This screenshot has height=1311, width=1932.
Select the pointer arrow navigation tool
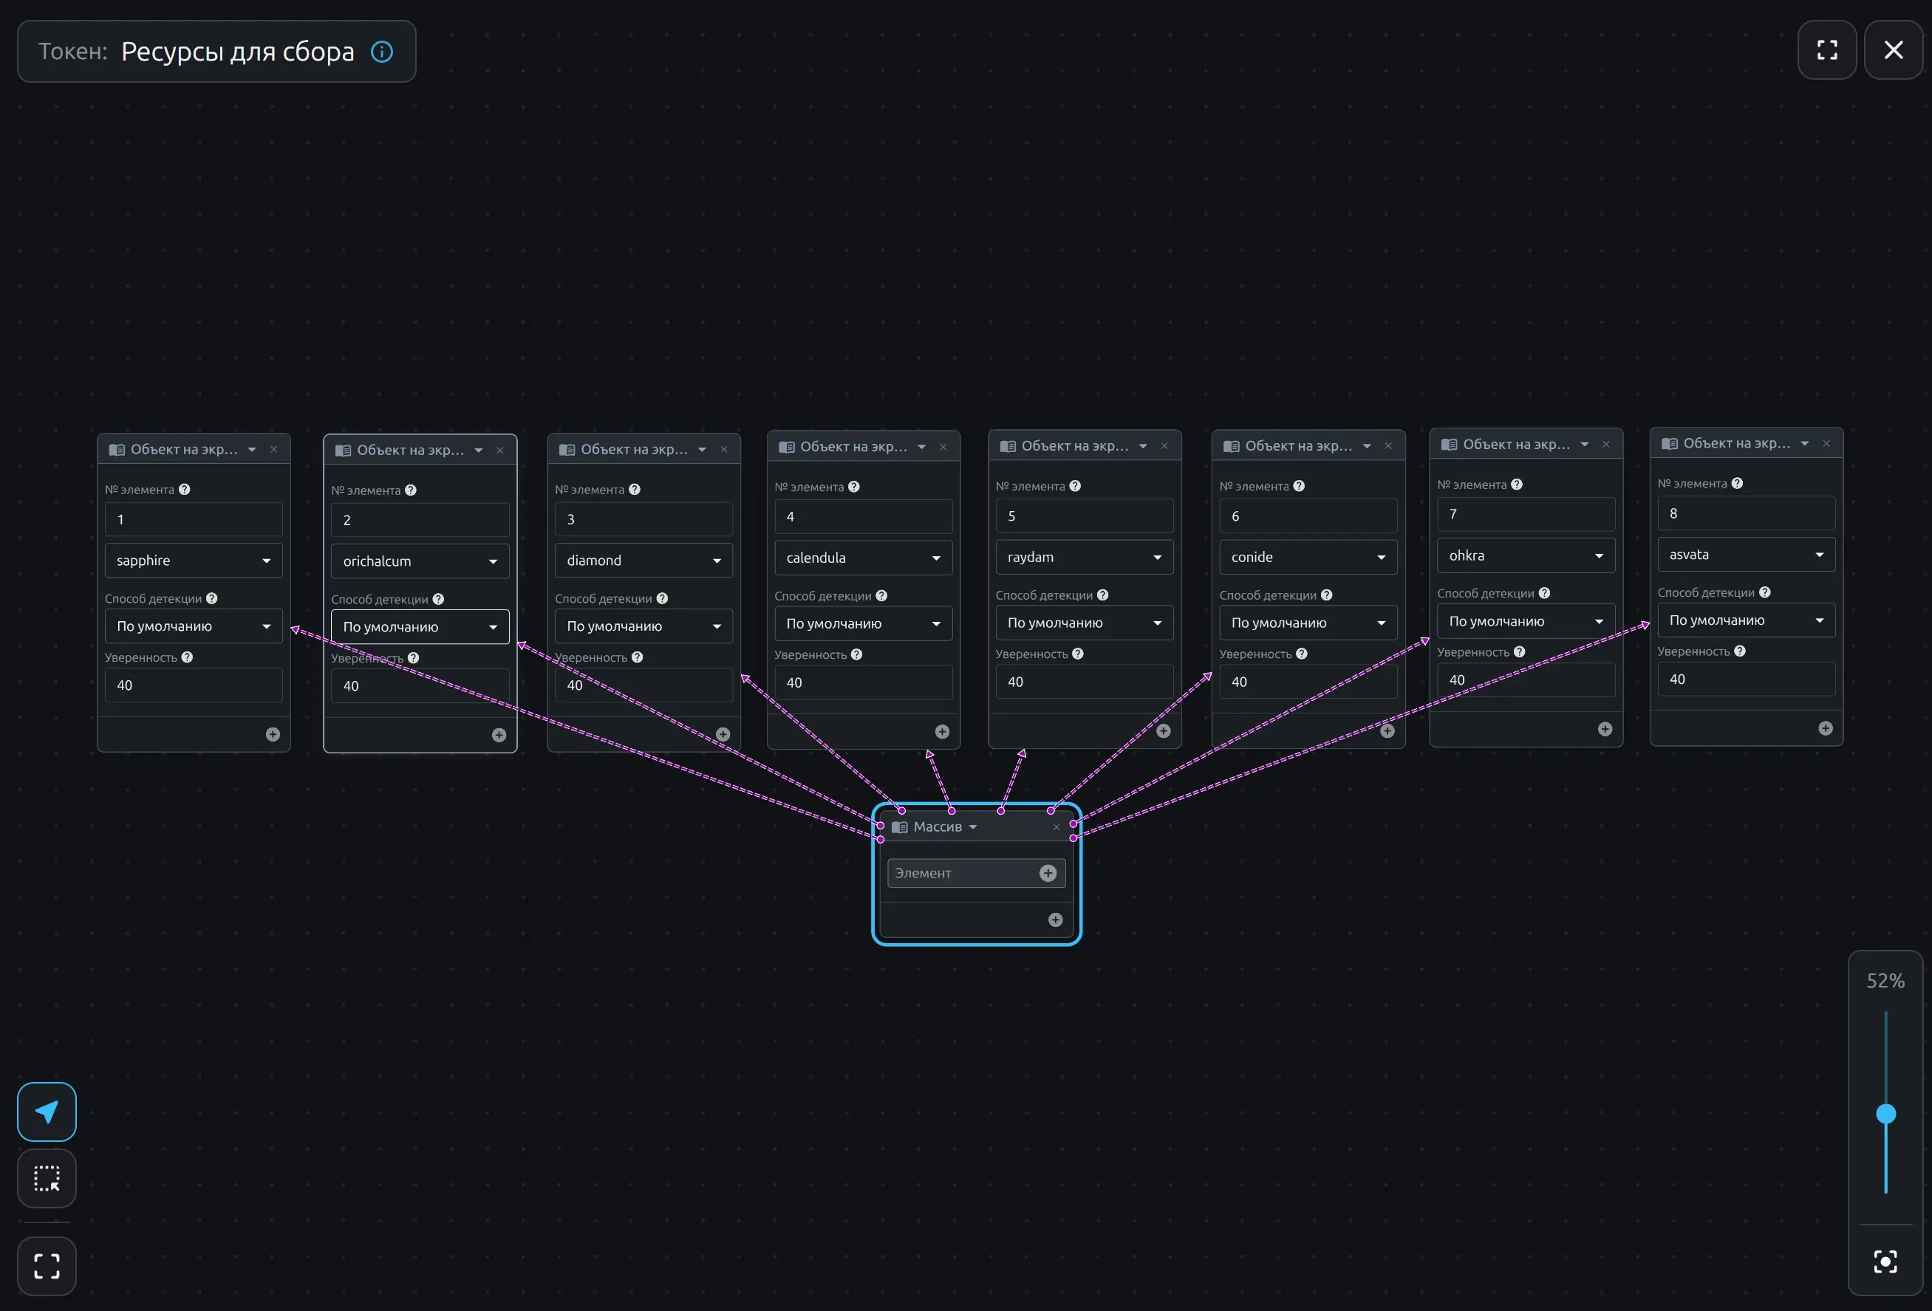point(47,1112)
